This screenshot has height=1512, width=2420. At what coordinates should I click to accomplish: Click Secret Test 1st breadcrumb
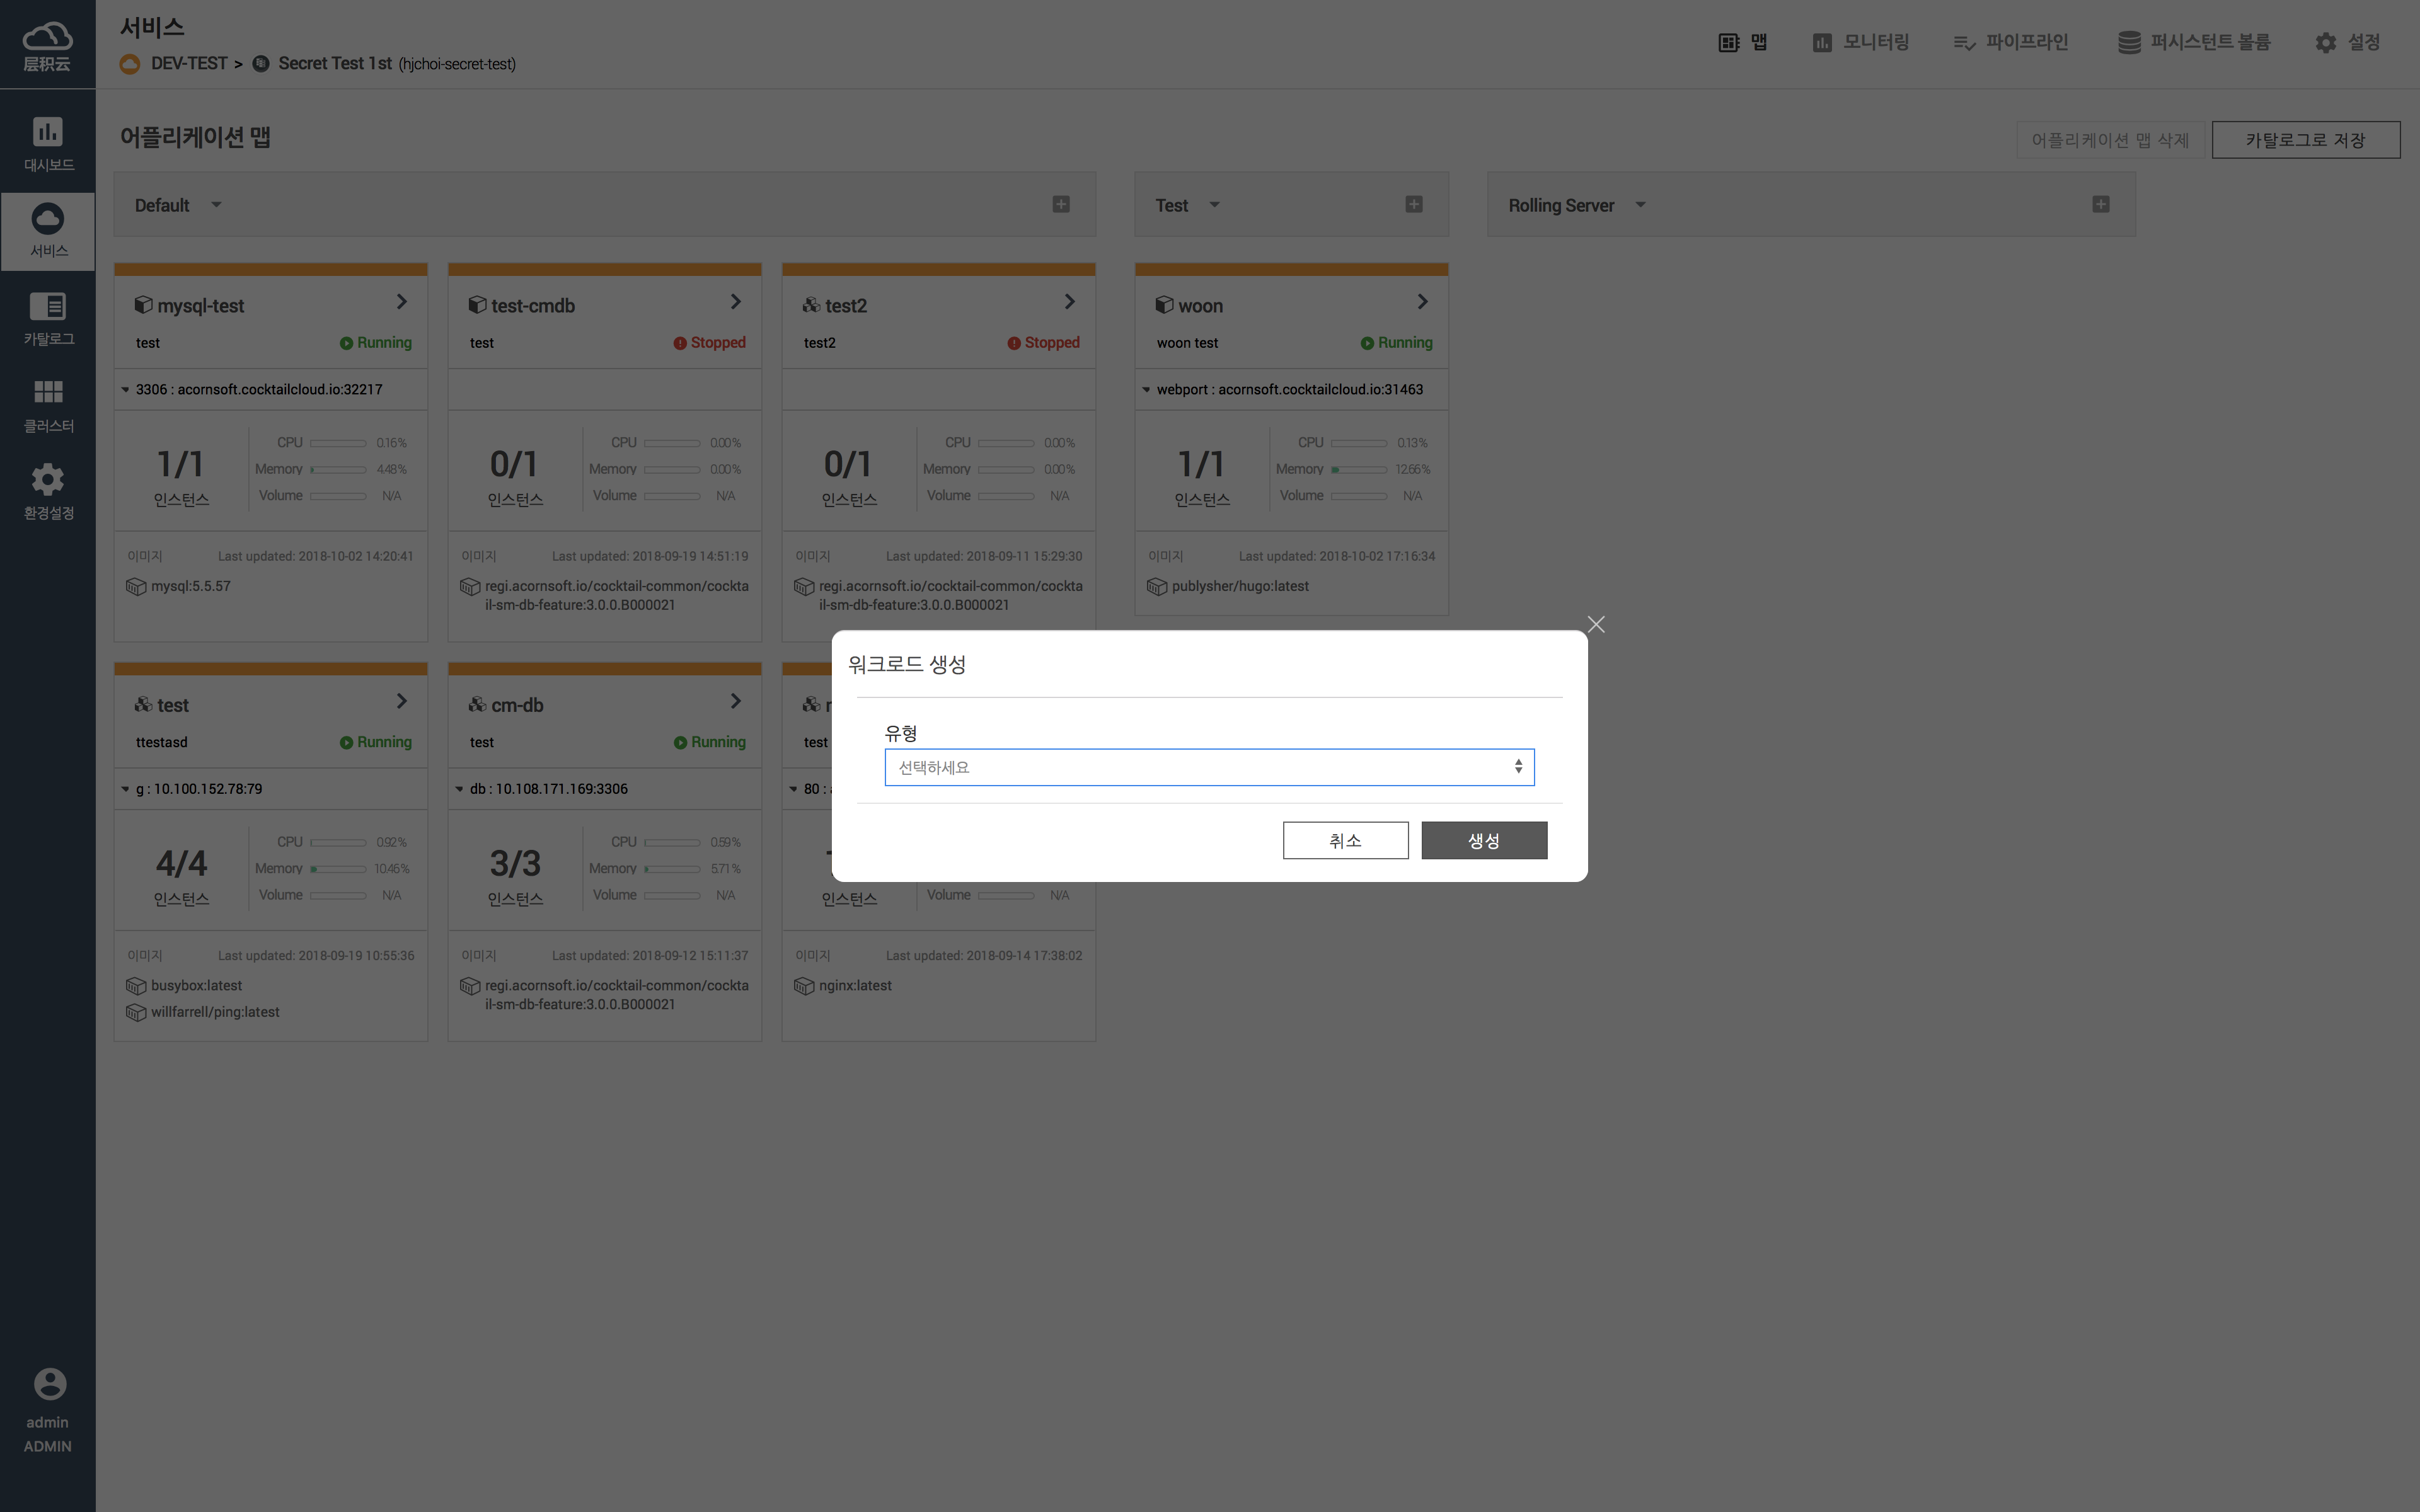click(335, 63)
